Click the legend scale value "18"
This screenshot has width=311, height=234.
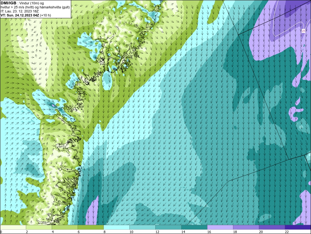point(235,232)
